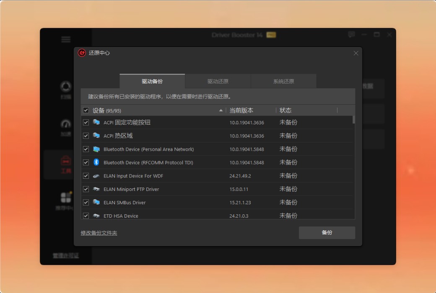Open the hamburger menu in Driver Booster window
Image resolution: width=436 pixels, height=293 pixels.
coord(66,39)
